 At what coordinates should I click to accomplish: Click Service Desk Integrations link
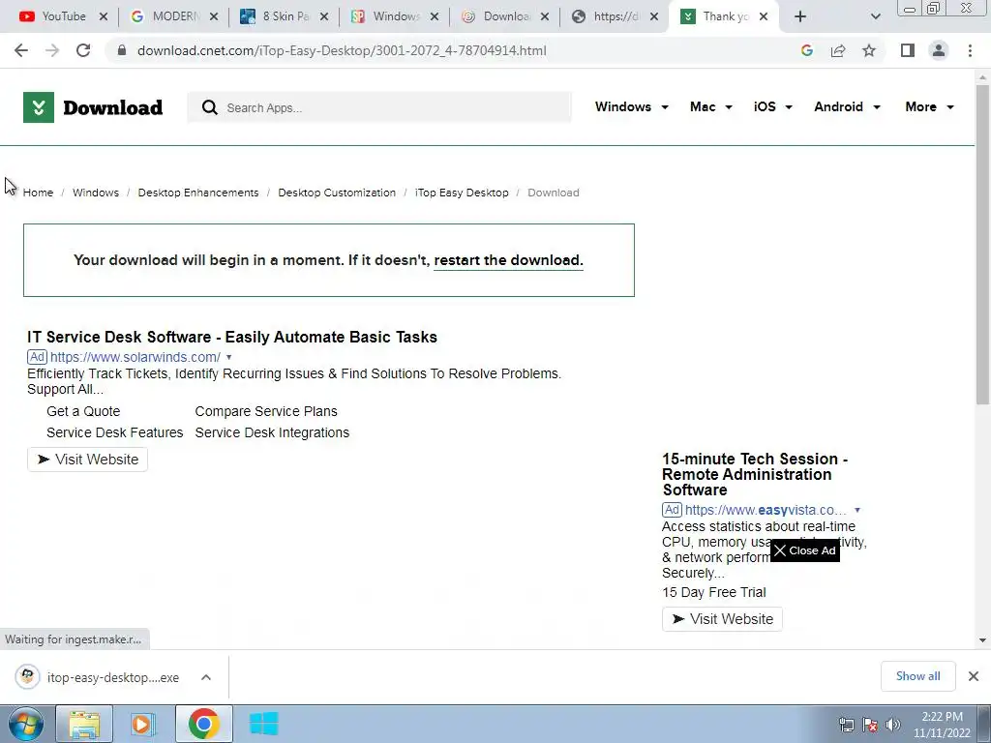click(x=272, y=432)
